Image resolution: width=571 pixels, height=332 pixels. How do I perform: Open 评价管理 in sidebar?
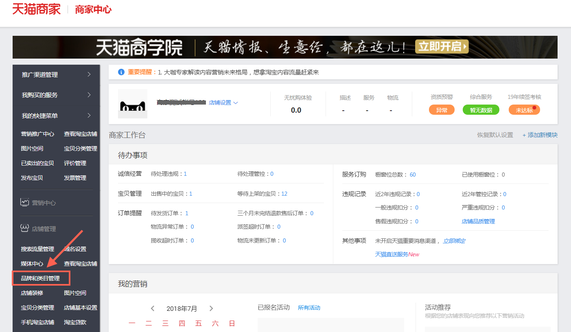click(75, 163)
